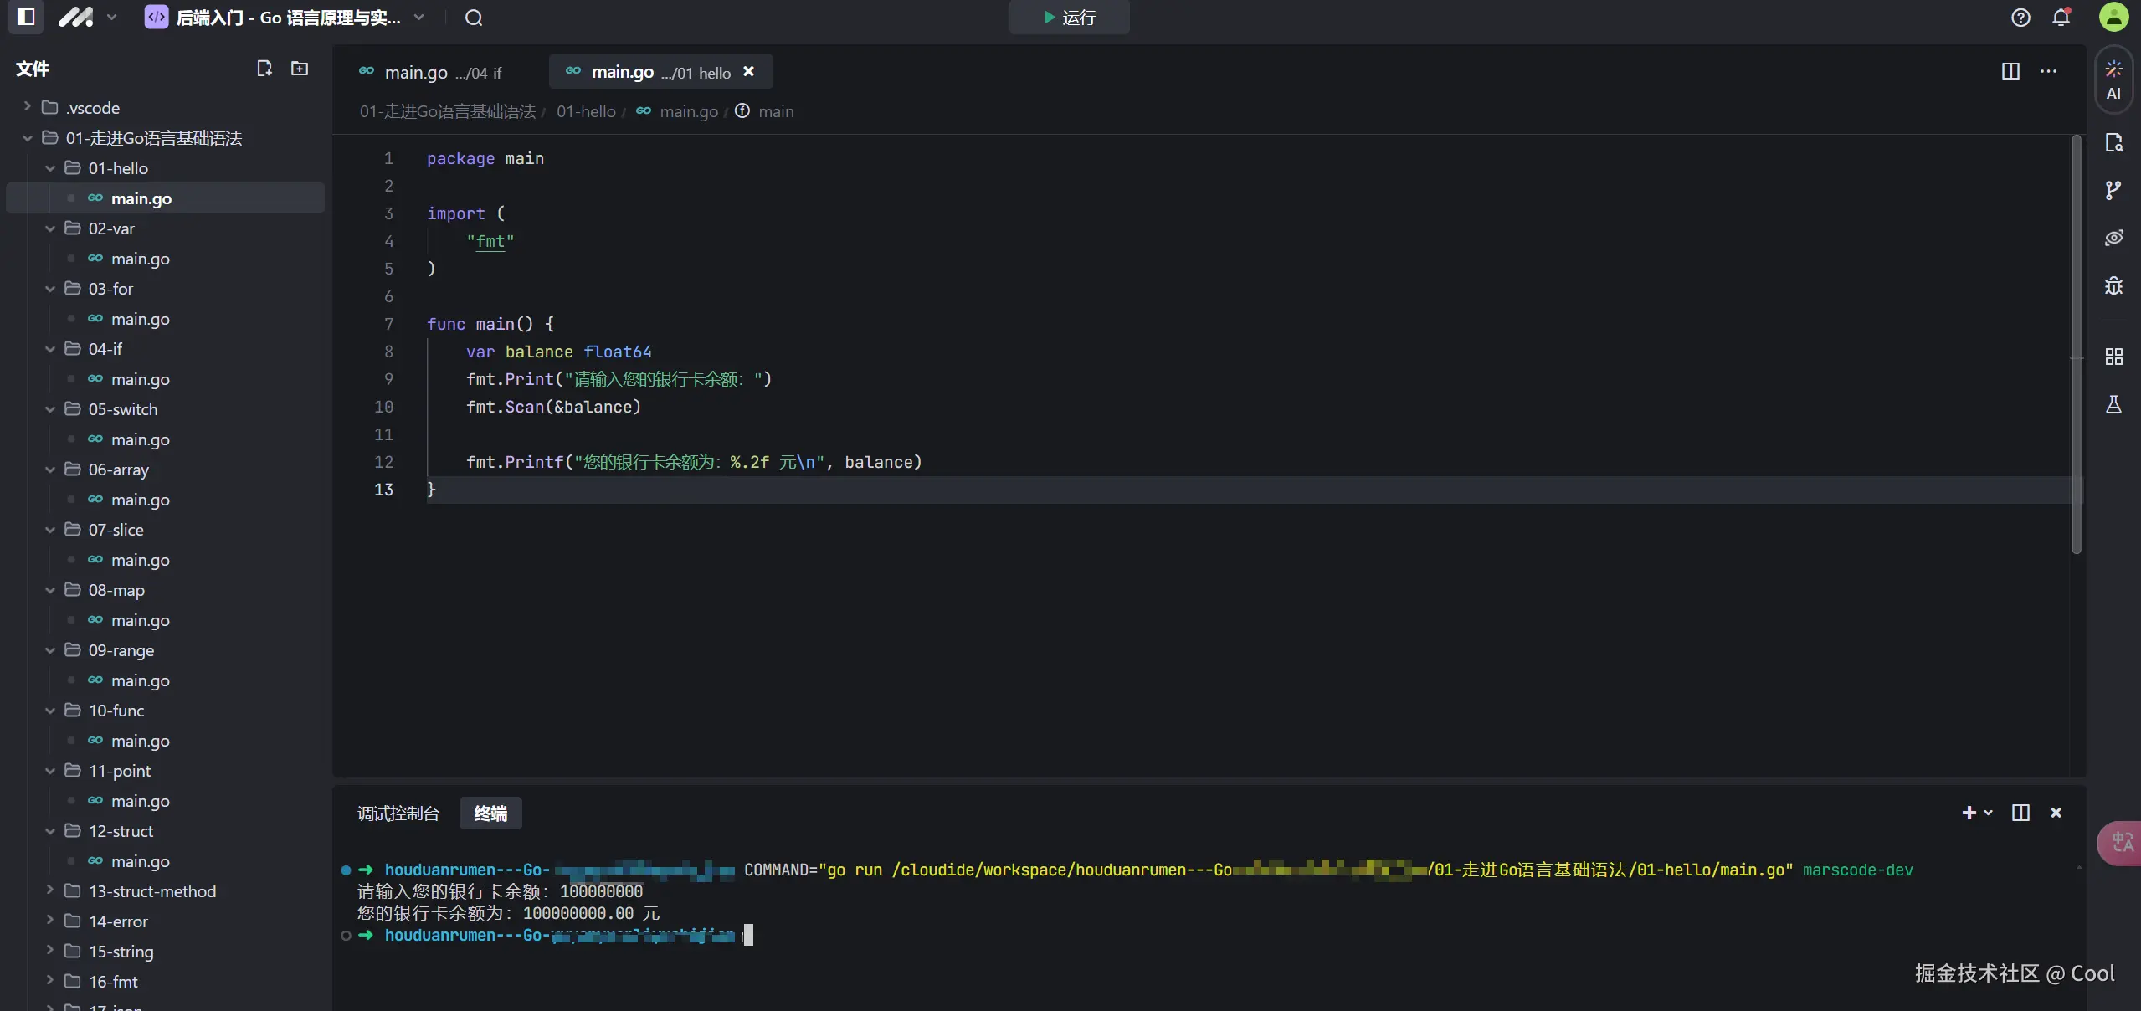Click the new folder icon in file panel
Viewport: 2141px width, 1011px height.
300,69
